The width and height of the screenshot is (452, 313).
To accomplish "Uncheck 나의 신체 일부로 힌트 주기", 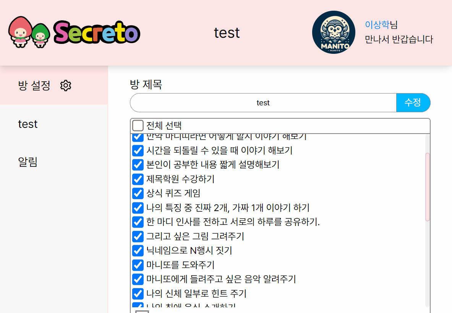I will click(138, 294).
